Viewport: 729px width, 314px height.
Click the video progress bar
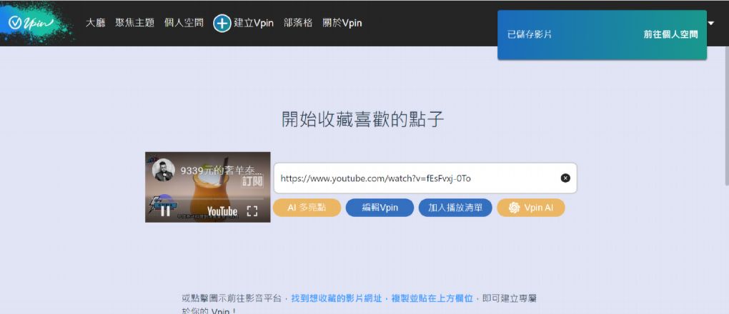point(208,199)
